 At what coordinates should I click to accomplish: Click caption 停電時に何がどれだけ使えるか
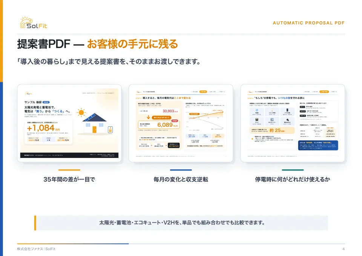click(x=293, y=179)
